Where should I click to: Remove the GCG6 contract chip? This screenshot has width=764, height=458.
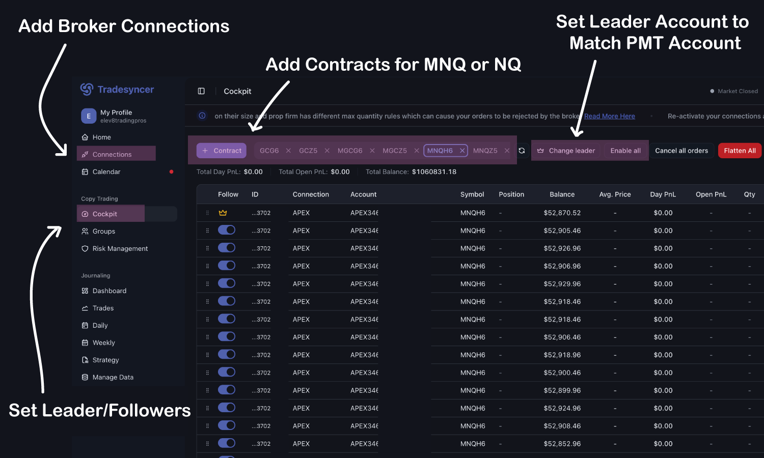click(x=289, y=150)
